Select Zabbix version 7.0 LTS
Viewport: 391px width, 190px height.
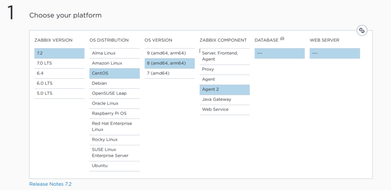[x=59, y=63]
